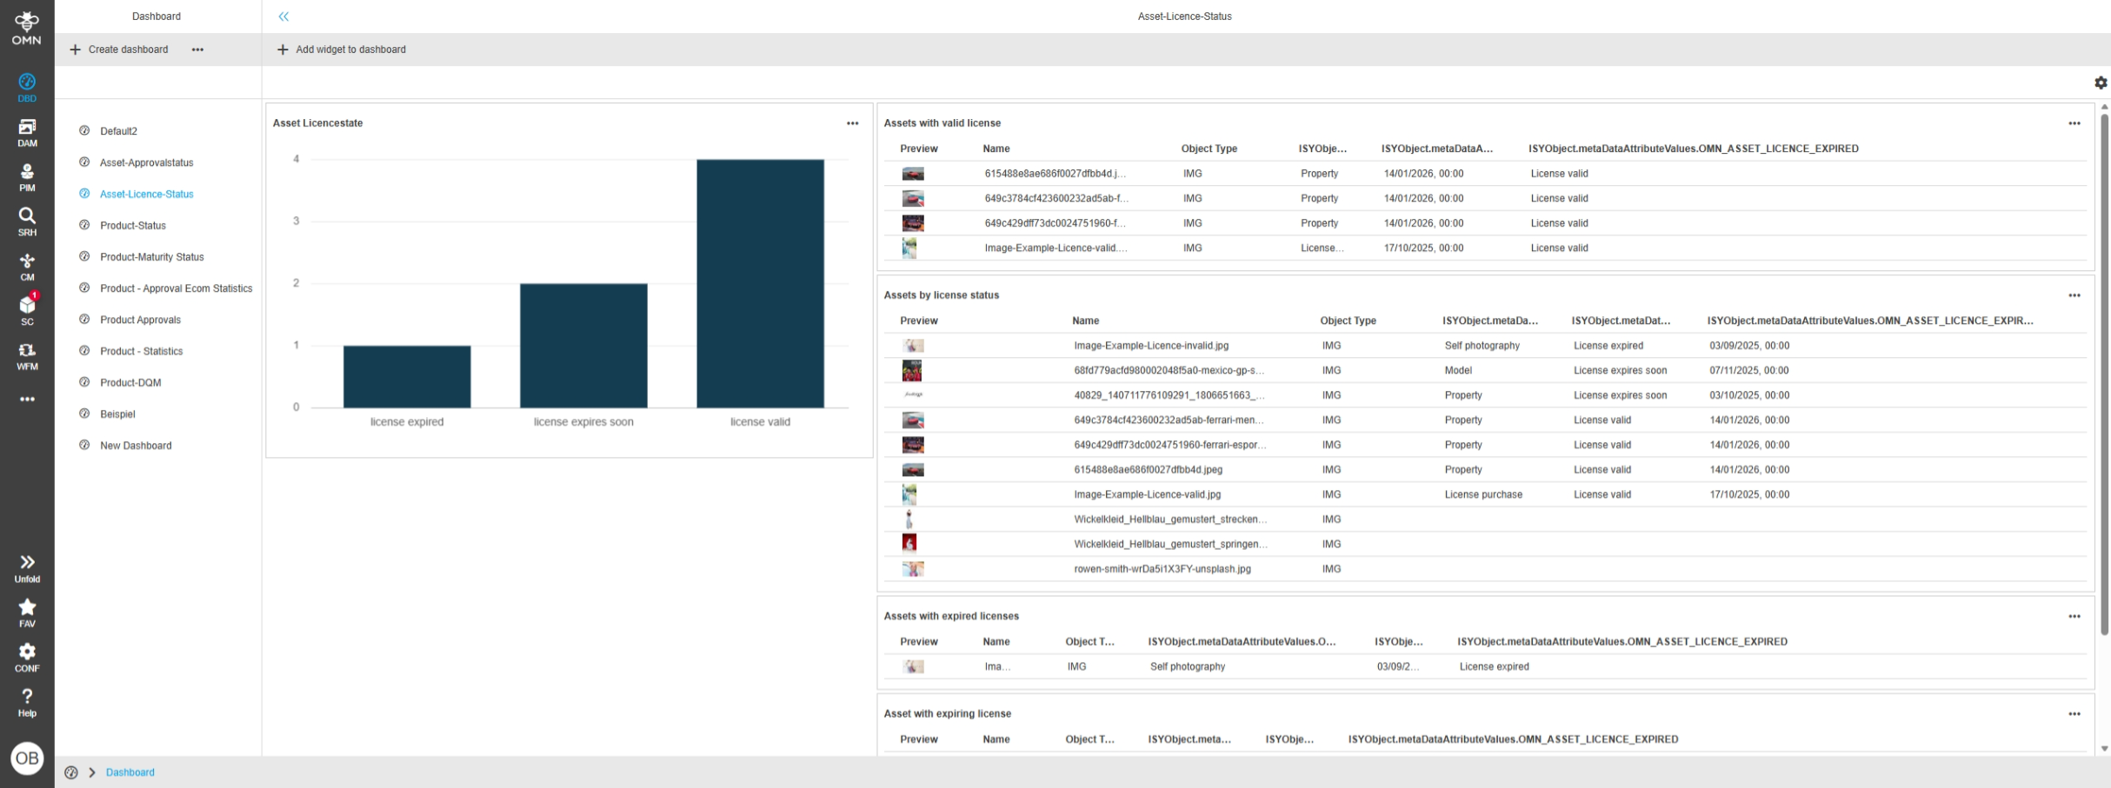Open the FAV favorites star

pyautogui.click(x=27, y=612)
